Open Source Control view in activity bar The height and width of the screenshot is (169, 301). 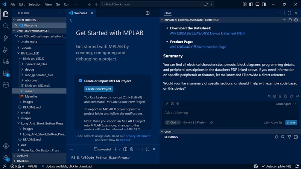click(x=6, y=38)
